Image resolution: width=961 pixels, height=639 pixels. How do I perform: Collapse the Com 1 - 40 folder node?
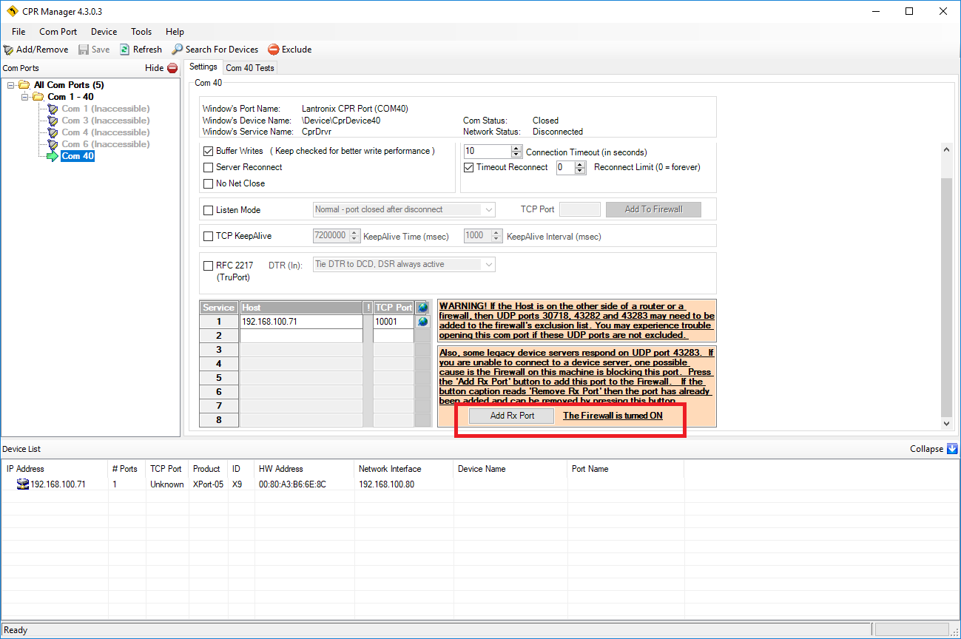pyautogui.click(x=25, y=97)
